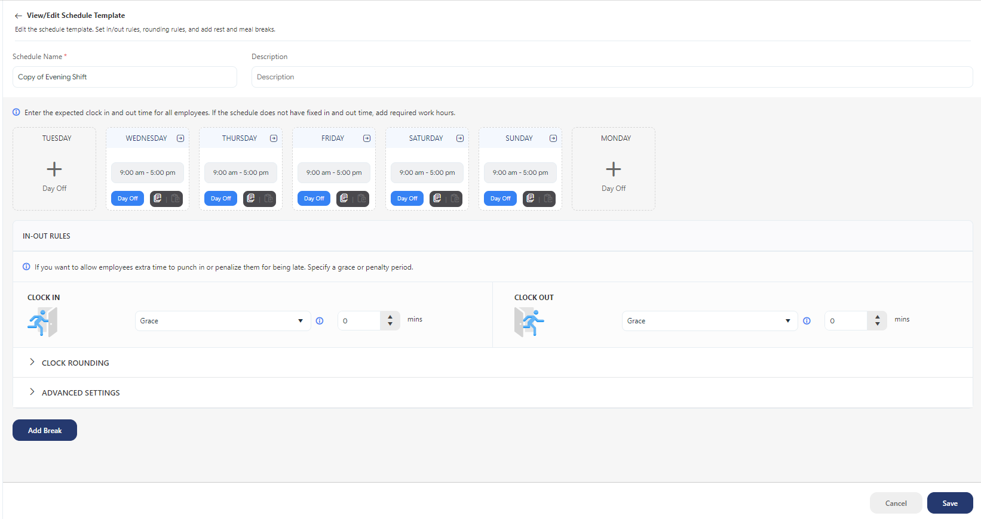
Task: Set Sunday to Day Off
Action: tap(500, 199)
